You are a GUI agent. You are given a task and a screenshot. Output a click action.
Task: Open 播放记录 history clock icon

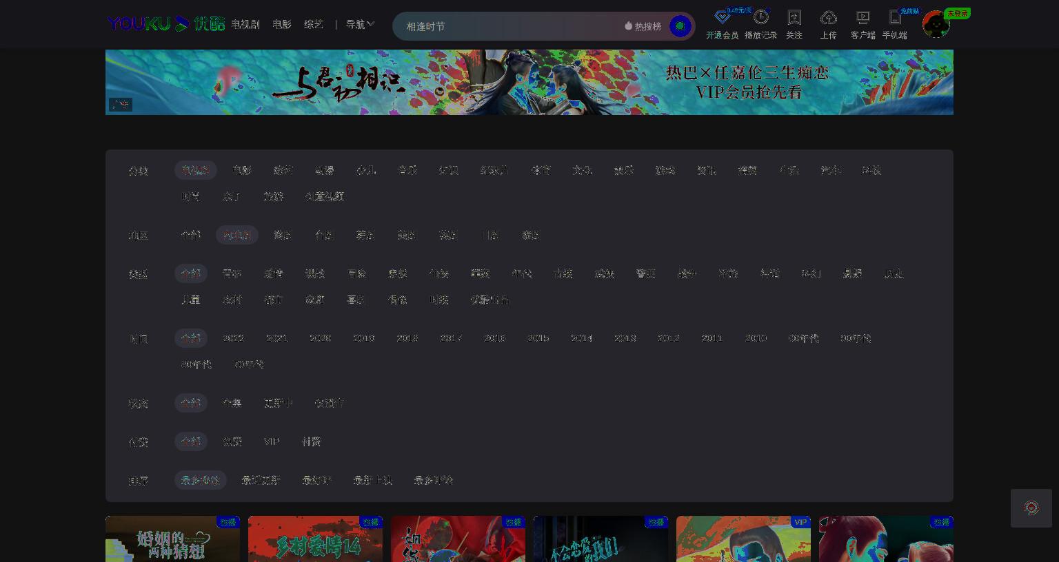tap(761, 17)
